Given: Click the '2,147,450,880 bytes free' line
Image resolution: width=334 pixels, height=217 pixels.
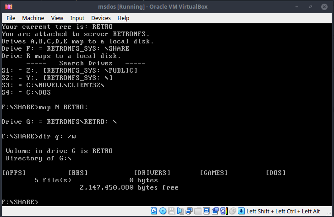Looking at the screenshot, I should pyautogui.click(x=129, y=187).
